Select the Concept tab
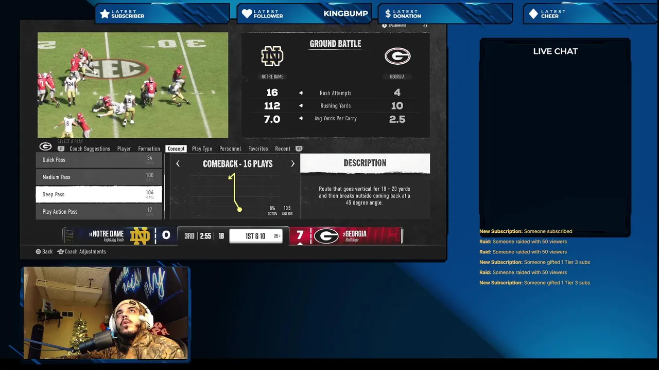Viewport: 659px width, 370px height. pos(176,149)
